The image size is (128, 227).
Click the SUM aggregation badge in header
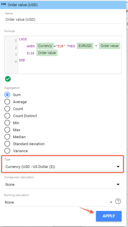coord(3,4)
